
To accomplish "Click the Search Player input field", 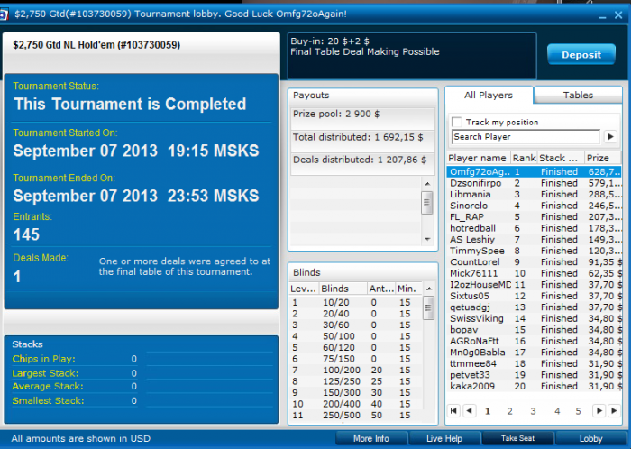I will [526, 137].
